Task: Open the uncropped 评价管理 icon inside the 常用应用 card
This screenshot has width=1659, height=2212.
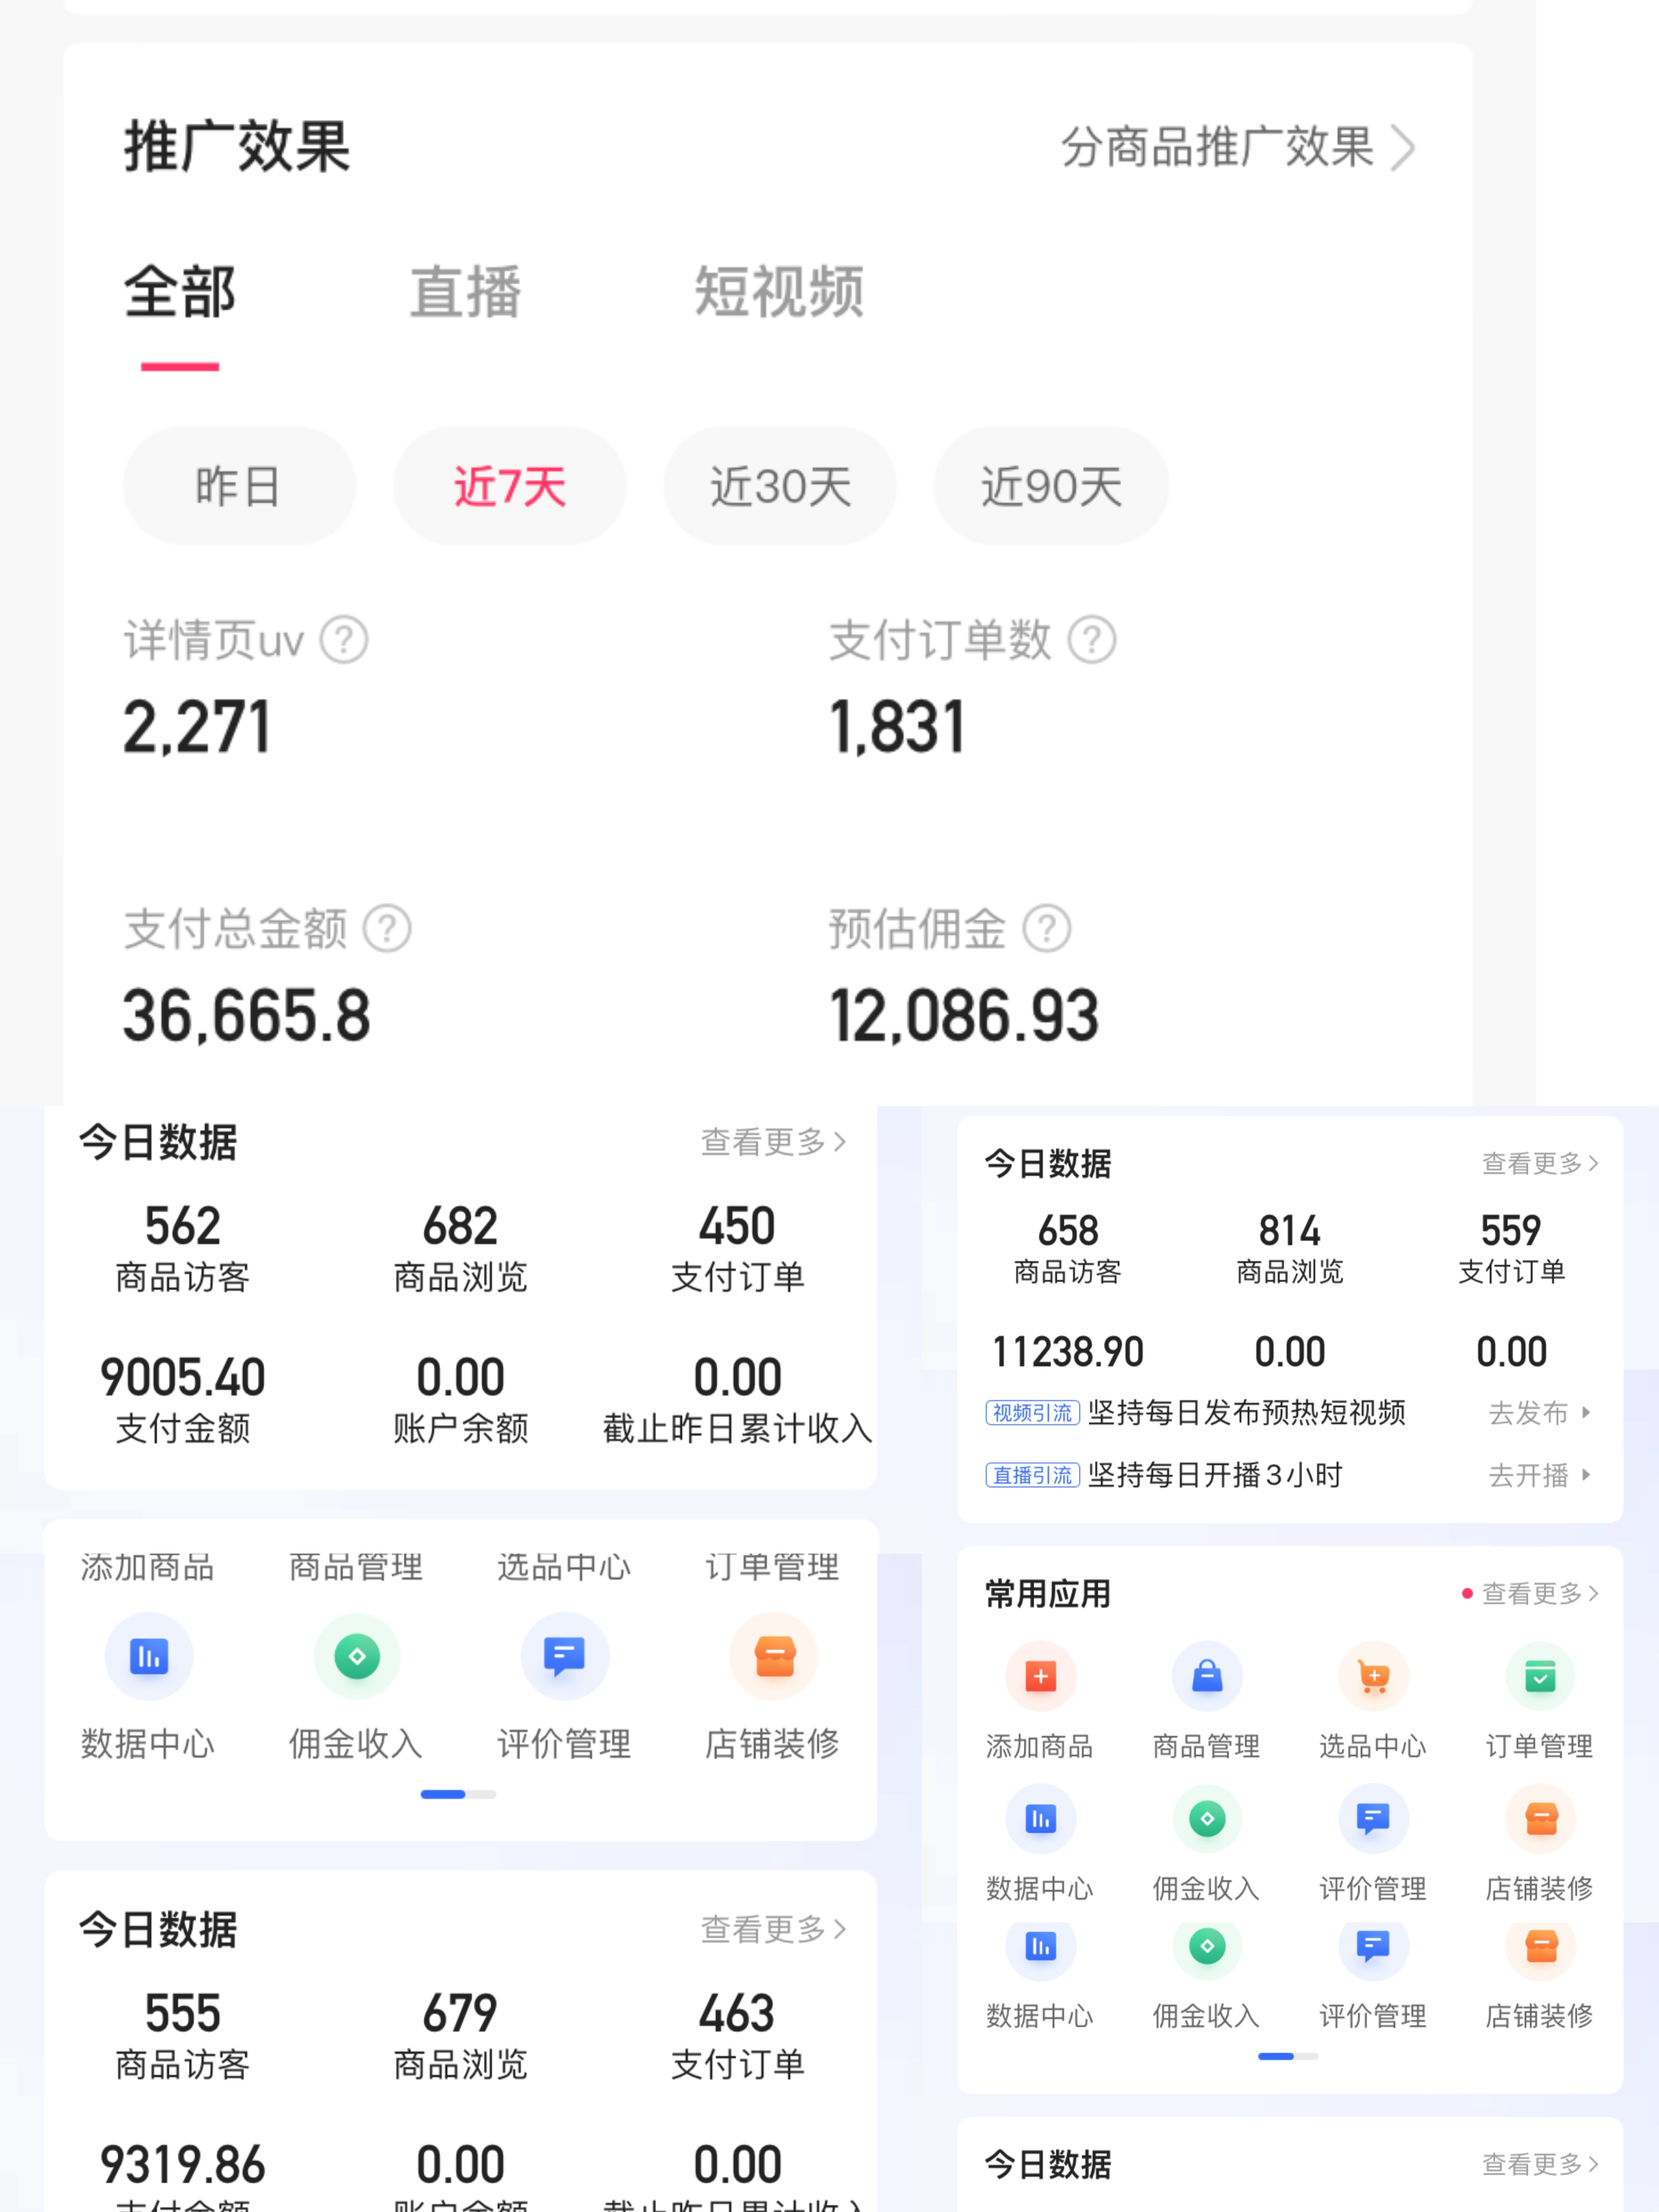Action: click(x=1374, y=1818)
